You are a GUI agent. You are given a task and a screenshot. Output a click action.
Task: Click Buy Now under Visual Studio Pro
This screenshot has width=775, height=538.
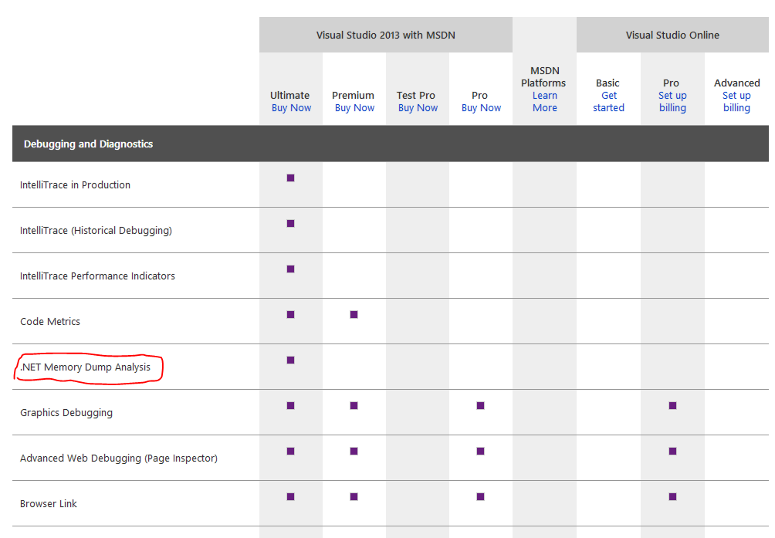481,108
